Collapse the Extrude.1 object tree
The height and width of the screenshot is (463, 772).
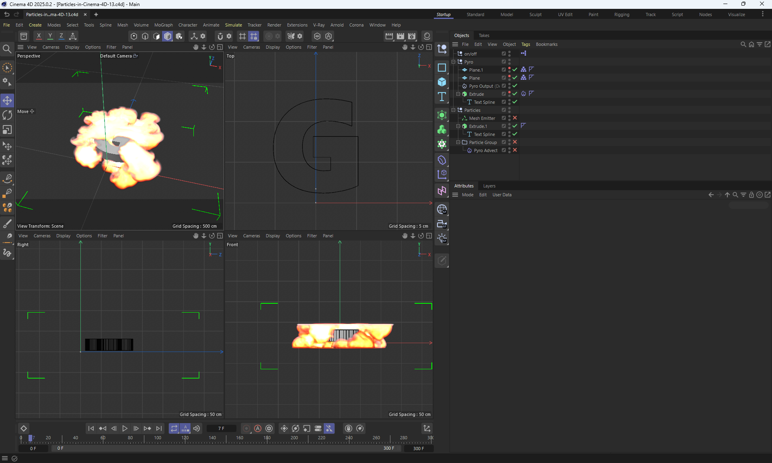click(x=458, y=126)
